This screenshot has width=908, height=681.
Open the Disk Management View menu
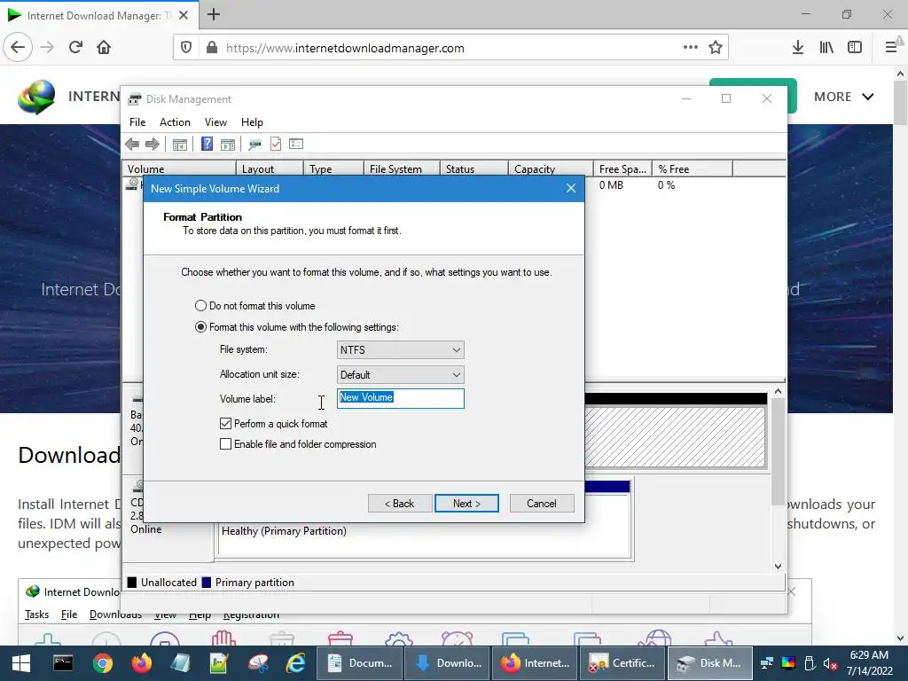(x=215, y=122)
